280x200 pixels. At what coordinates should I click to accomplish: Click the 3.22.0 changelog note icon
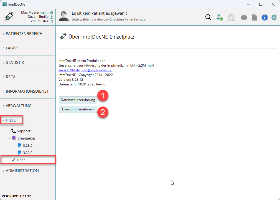click(19, 153)
